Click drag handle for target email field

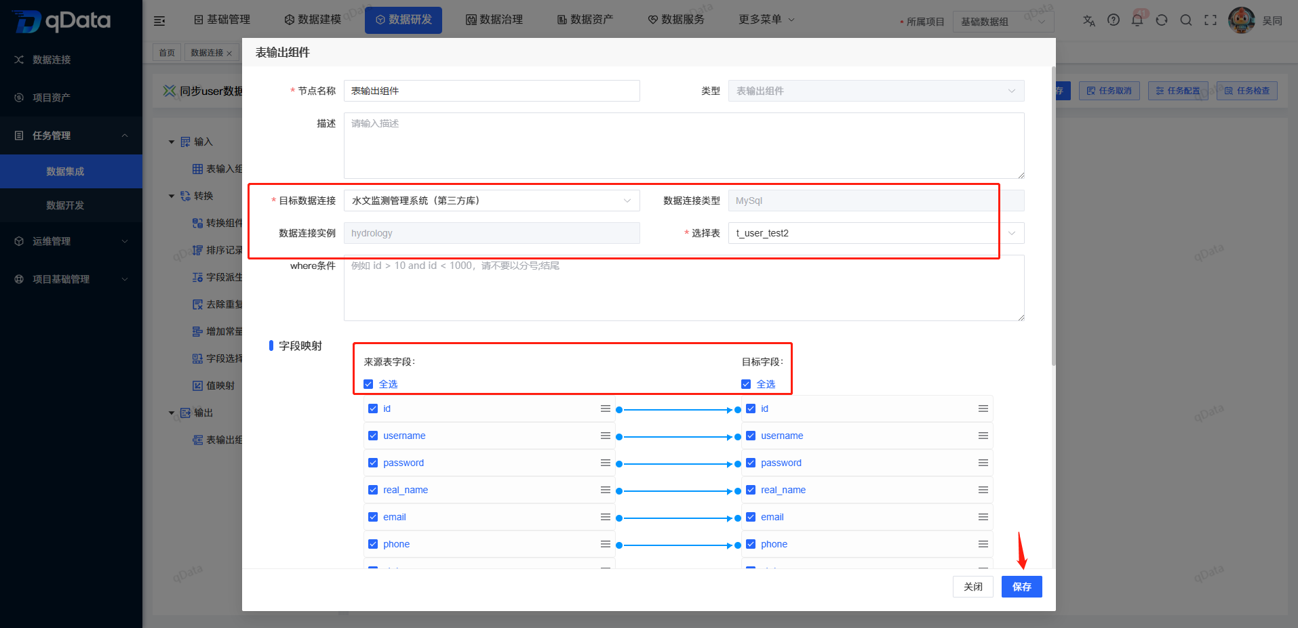pyautogui.click(x=983, y=517)
